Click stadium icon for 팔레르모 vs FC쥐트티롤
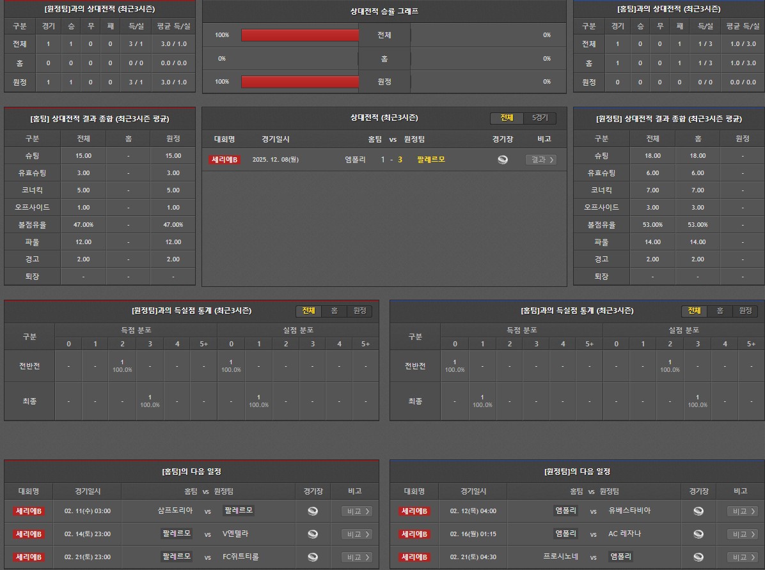Screen dimensions: 765x570 pyautogui.click(x=313, y=557)
